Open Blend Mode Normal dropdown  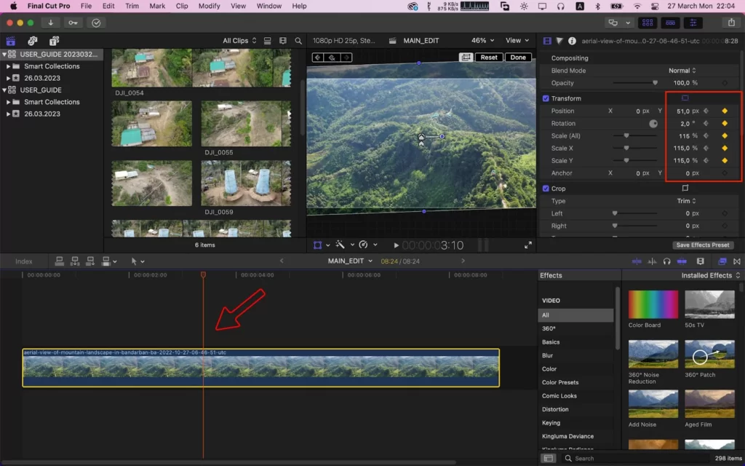pos(682,71)
